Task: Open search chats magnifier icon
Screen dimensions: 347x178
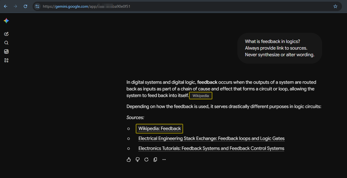Action: pyautogui.click(x=6, y=43)
